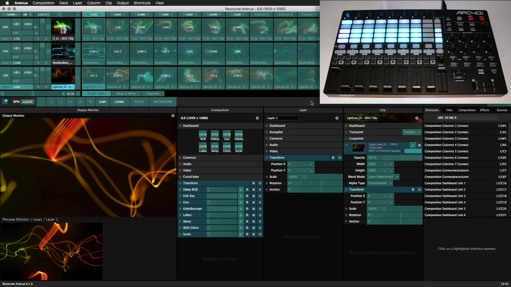Screen dimensions: 511x287
Task: Toggle the Transform R reset button on Layer
Action: coord(333,157)
